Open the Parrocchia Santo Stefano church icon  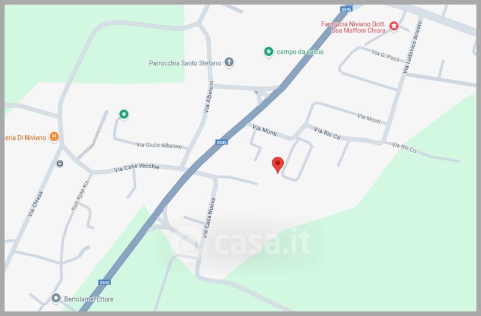tap(229, 62)
